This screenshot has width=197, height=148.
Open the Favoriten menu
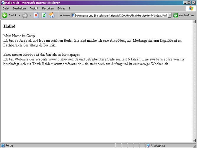(x=48, y=9)
